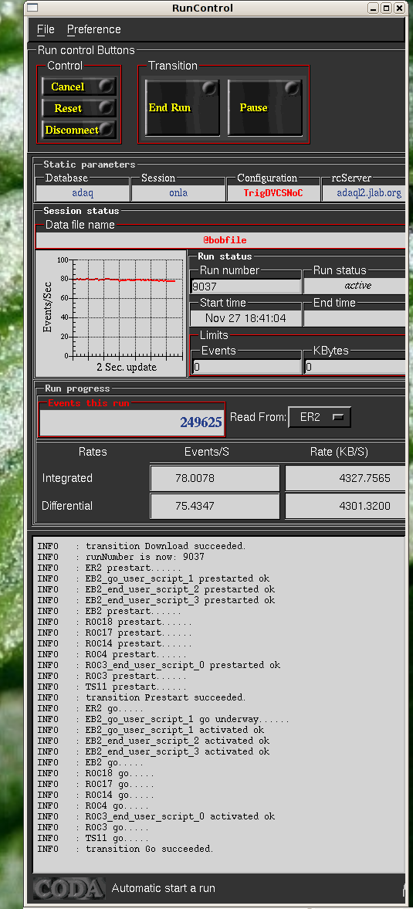
Task: Click the Events/Sec rate graph
Action: [109, 314]
